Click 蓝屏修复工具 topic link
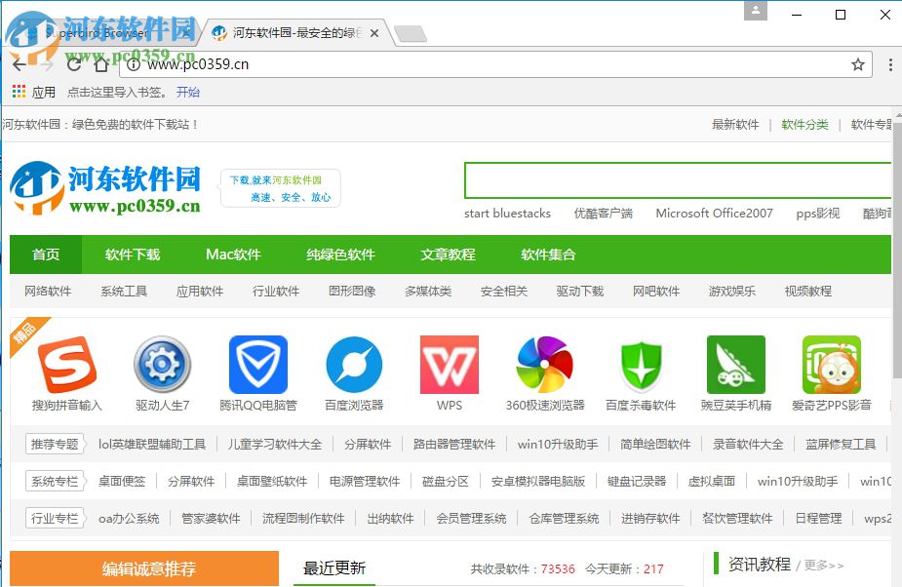The image size is (902, 587). [x=841, y=445]
